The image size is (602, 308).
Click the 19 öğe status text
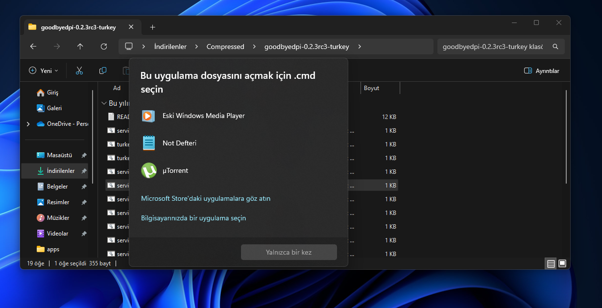pos(36,263)
